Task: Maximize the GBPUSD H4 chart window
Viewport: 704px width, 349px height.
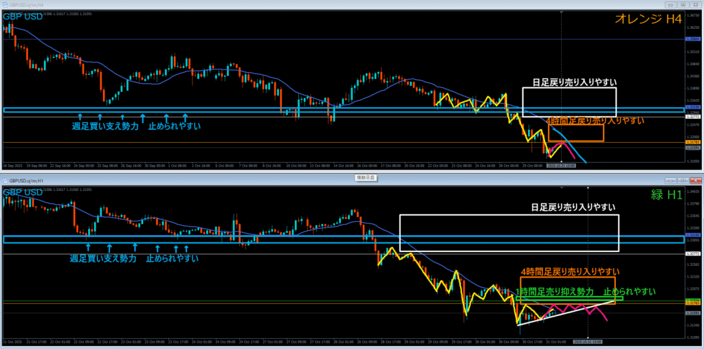Action: 683,5
